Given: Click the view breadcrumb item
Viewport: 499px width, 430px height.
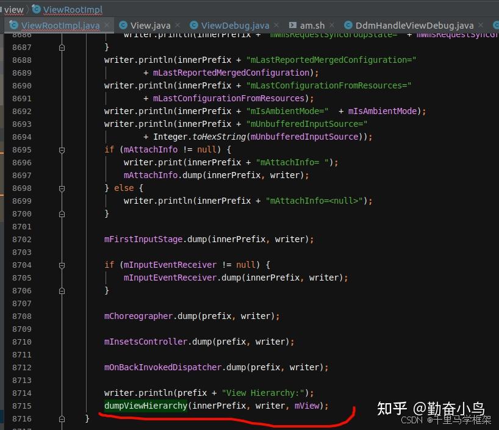Looking at the screenshot, I should point(13,9).
